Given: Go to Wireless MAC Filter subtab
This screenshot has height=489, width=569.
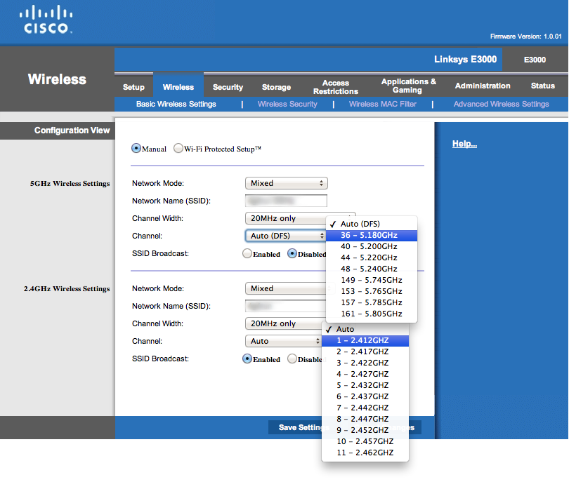Looking at the screenshot, I should [x=382, y=104].
